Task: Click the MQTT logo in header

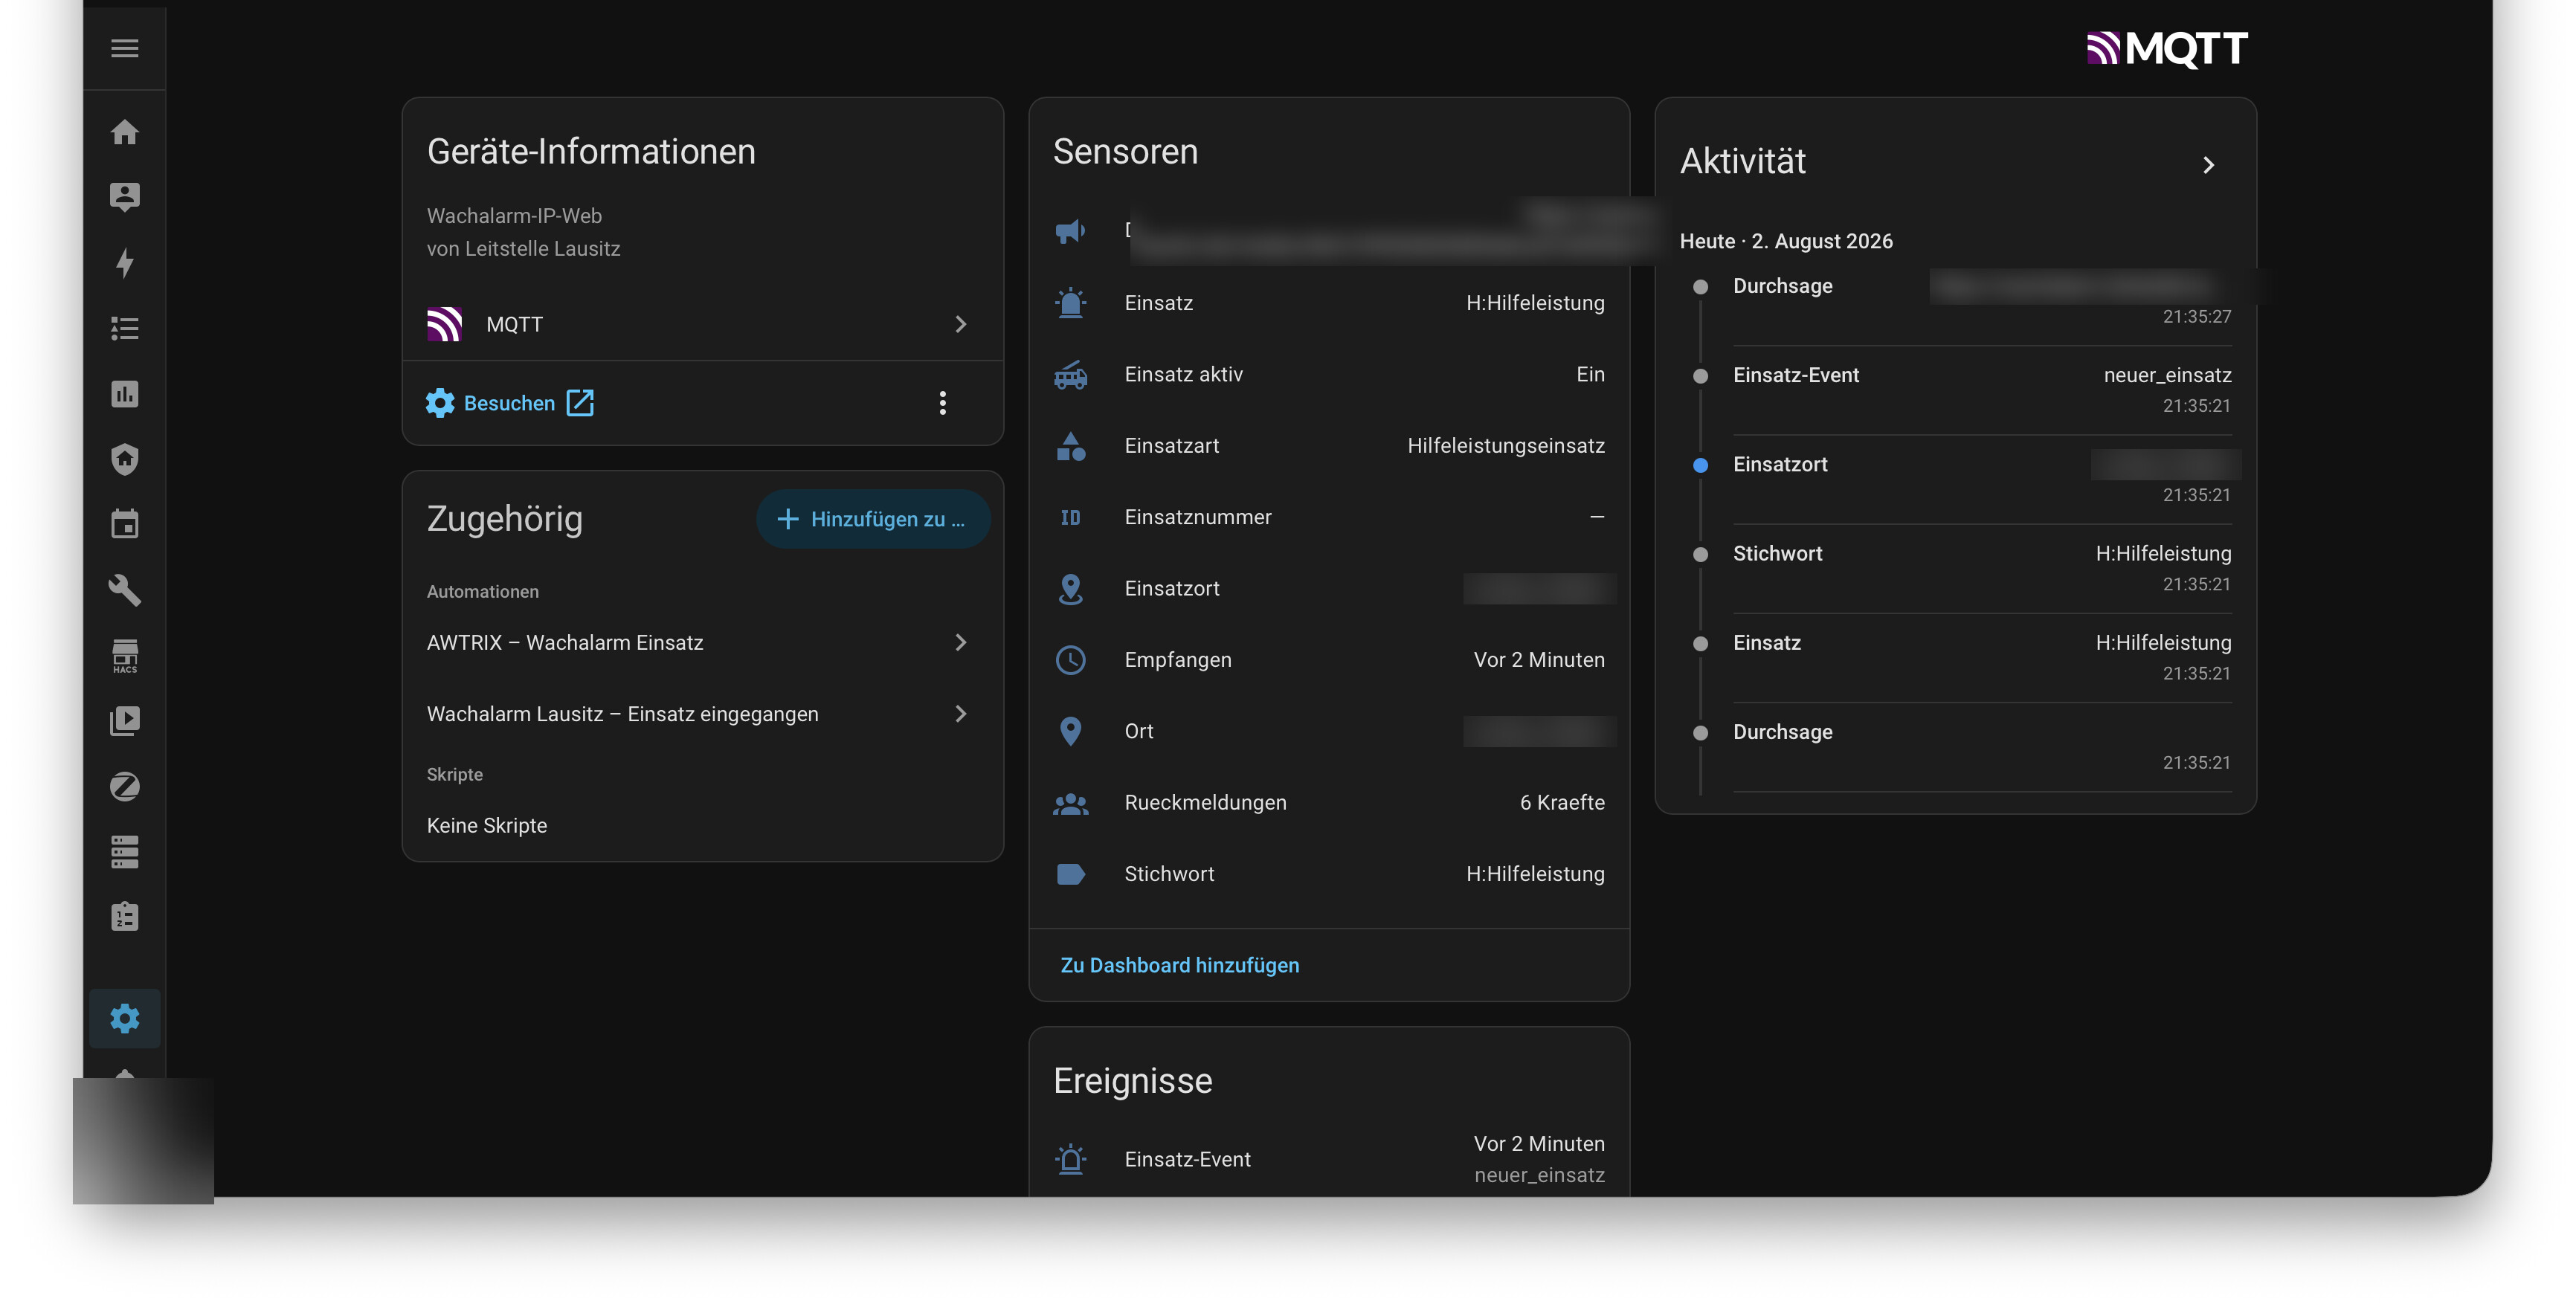Action: click(x=2167, y=48)
